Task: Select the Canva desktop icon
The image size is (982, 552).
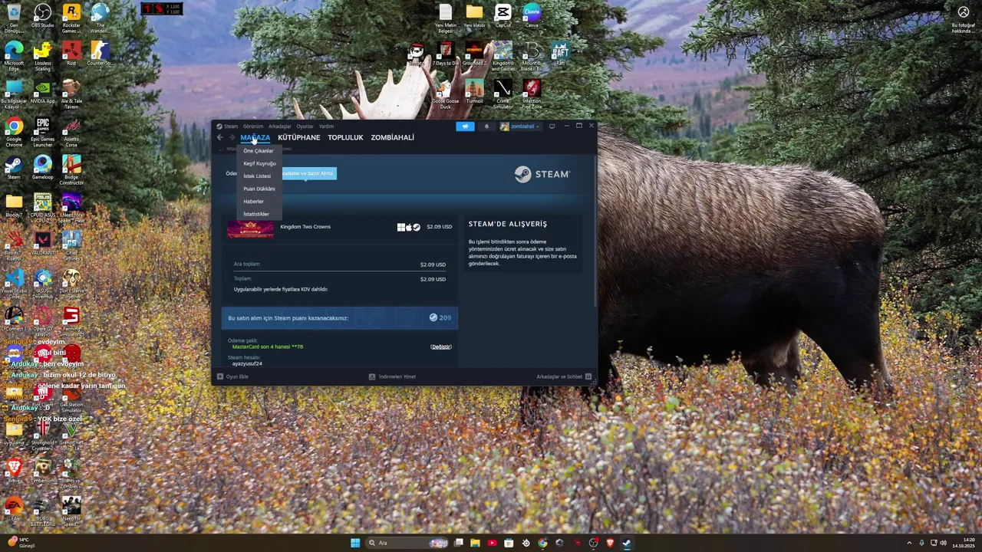Action: (x=532, y=15)
